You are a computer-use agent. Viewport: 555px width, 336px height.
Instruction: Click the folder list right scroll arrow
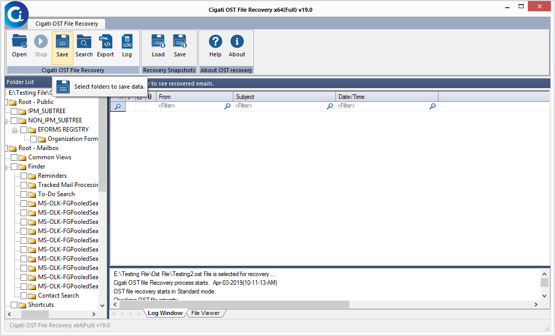pyautogui.click(x=94, y=314)
